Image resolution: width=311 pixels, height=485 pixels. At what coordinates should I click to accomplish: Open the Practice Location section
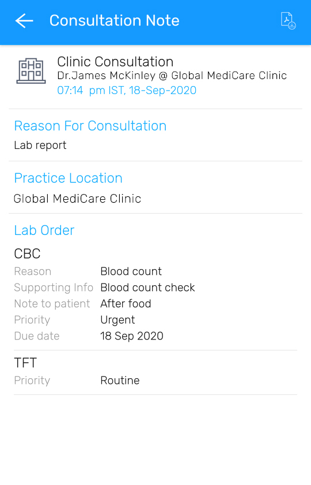[68, 178]
